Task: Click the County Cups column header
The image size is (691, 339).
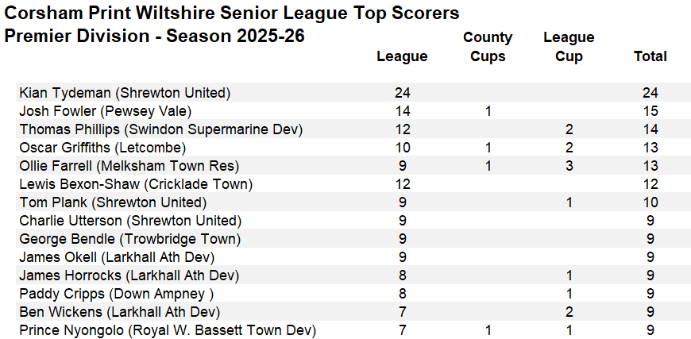Action: (x=488, y=47)
